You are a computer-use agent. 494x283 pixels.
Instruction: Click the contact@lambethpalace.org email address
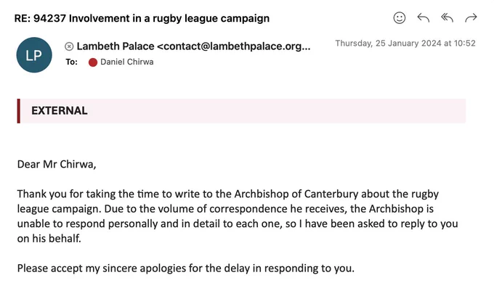232,46
